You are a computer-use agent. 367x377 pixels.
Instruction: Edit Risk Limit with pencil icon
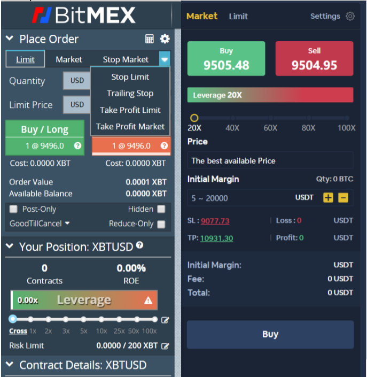coord(165,346)
